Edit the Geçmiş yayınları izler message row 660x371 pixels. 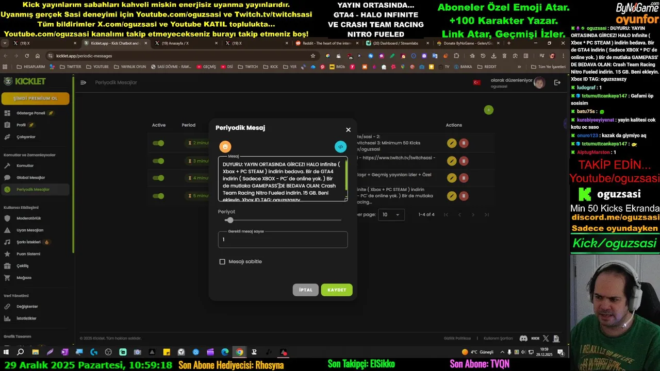pyautogui.click(x=452, y=178)
